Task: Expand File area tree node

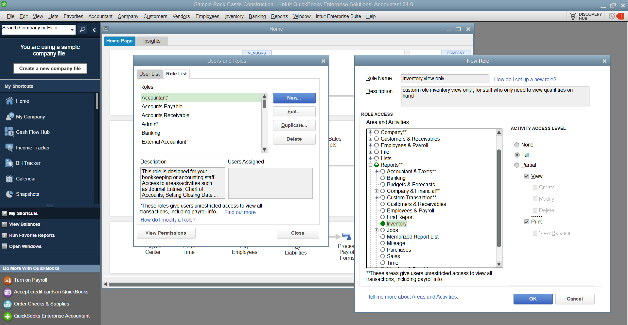Action: (x=370, y=152)
